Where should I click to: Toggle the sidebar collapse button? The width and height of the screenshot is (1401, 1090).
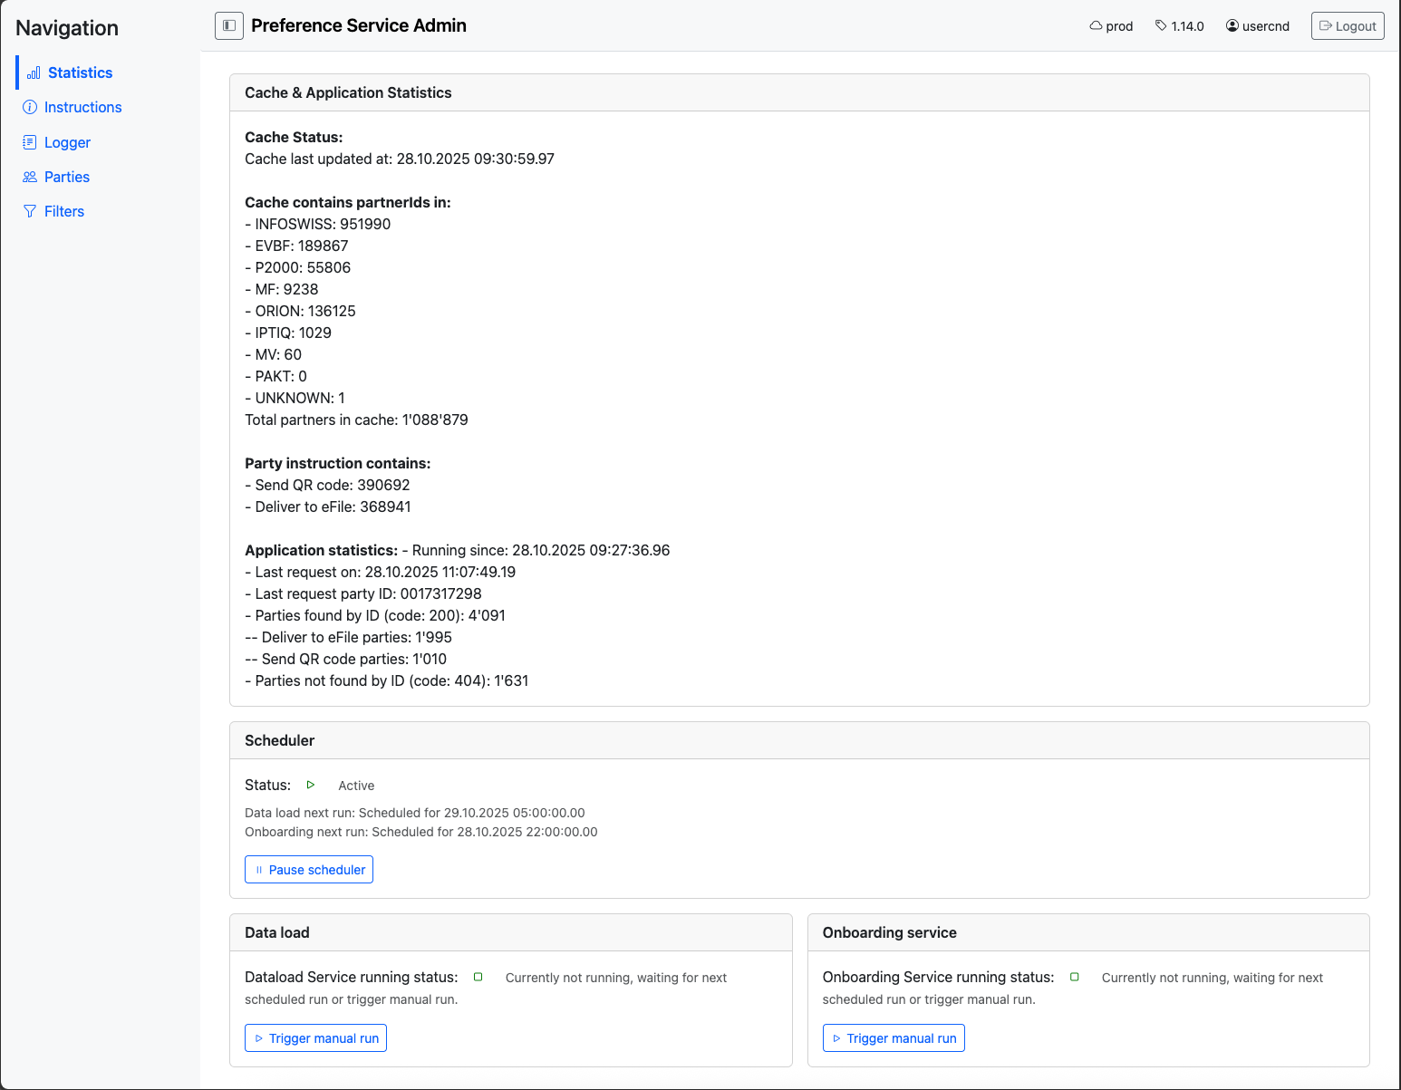[x=229, y=25]
